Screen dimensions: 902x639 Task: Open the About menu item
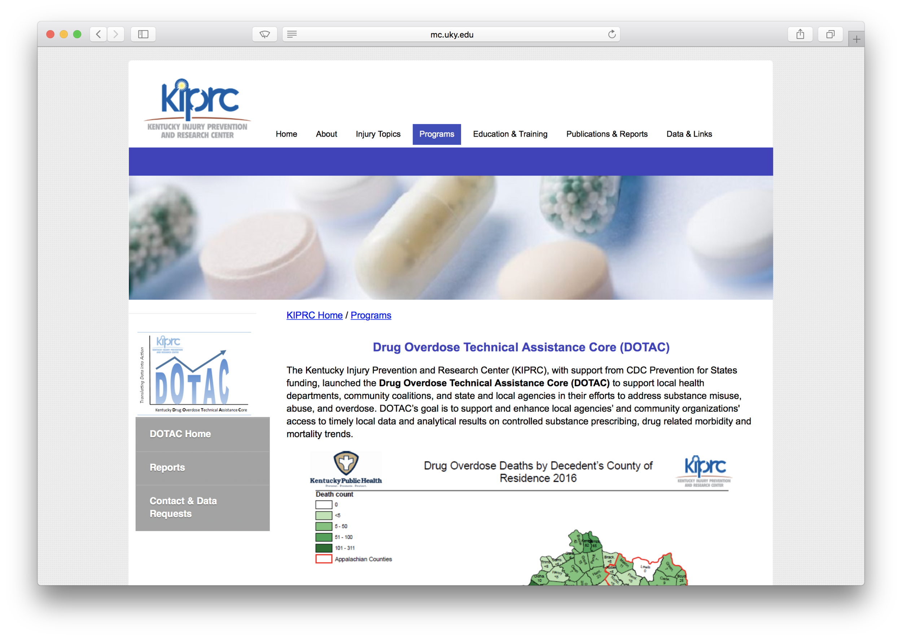(327, 134)
